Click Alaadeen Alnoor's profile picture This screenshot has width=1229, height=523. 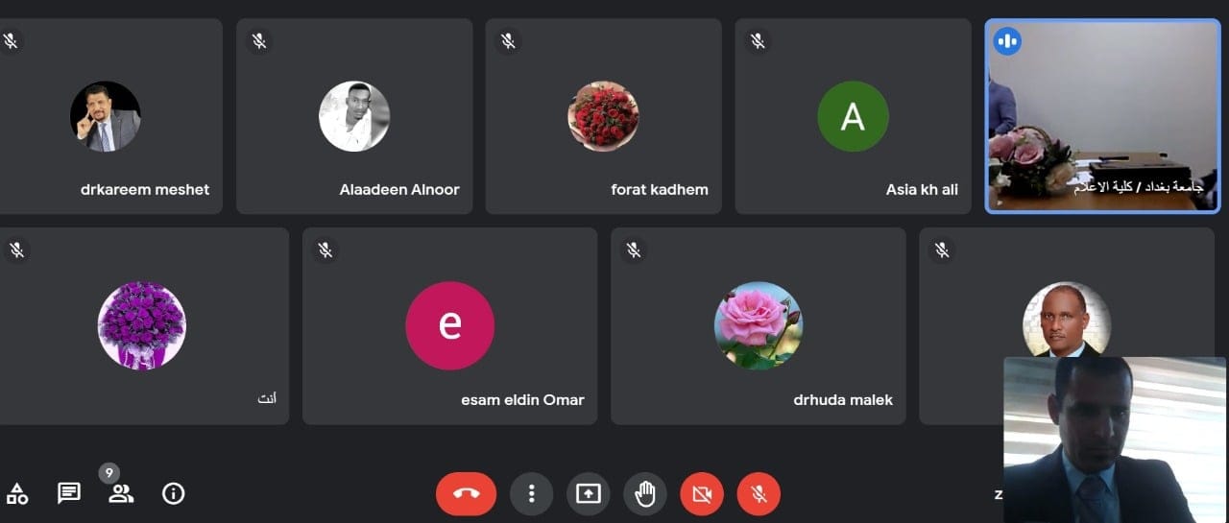click(x=354, y=116)
